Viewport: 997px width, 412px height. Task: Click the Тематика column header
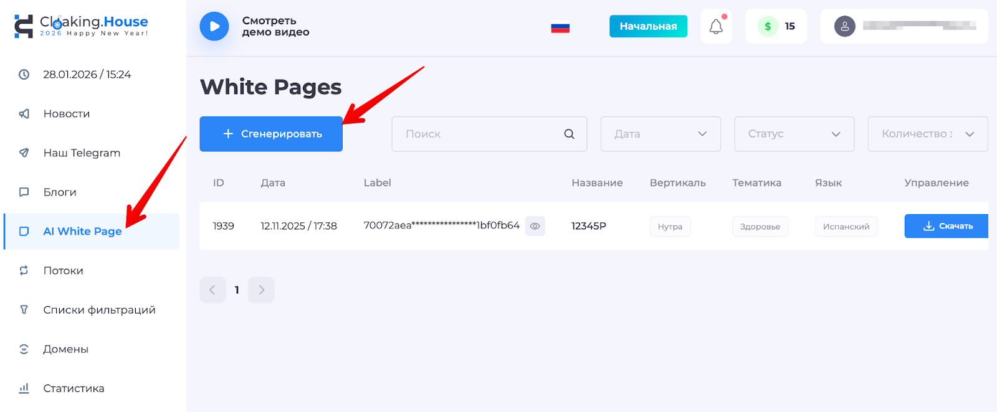(x=757, y=183)
